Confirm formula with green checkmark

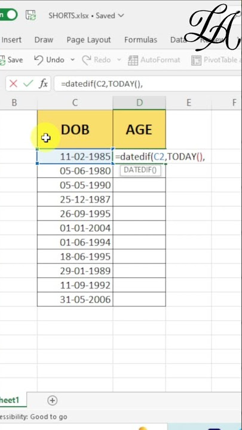(x=28, y=84)
